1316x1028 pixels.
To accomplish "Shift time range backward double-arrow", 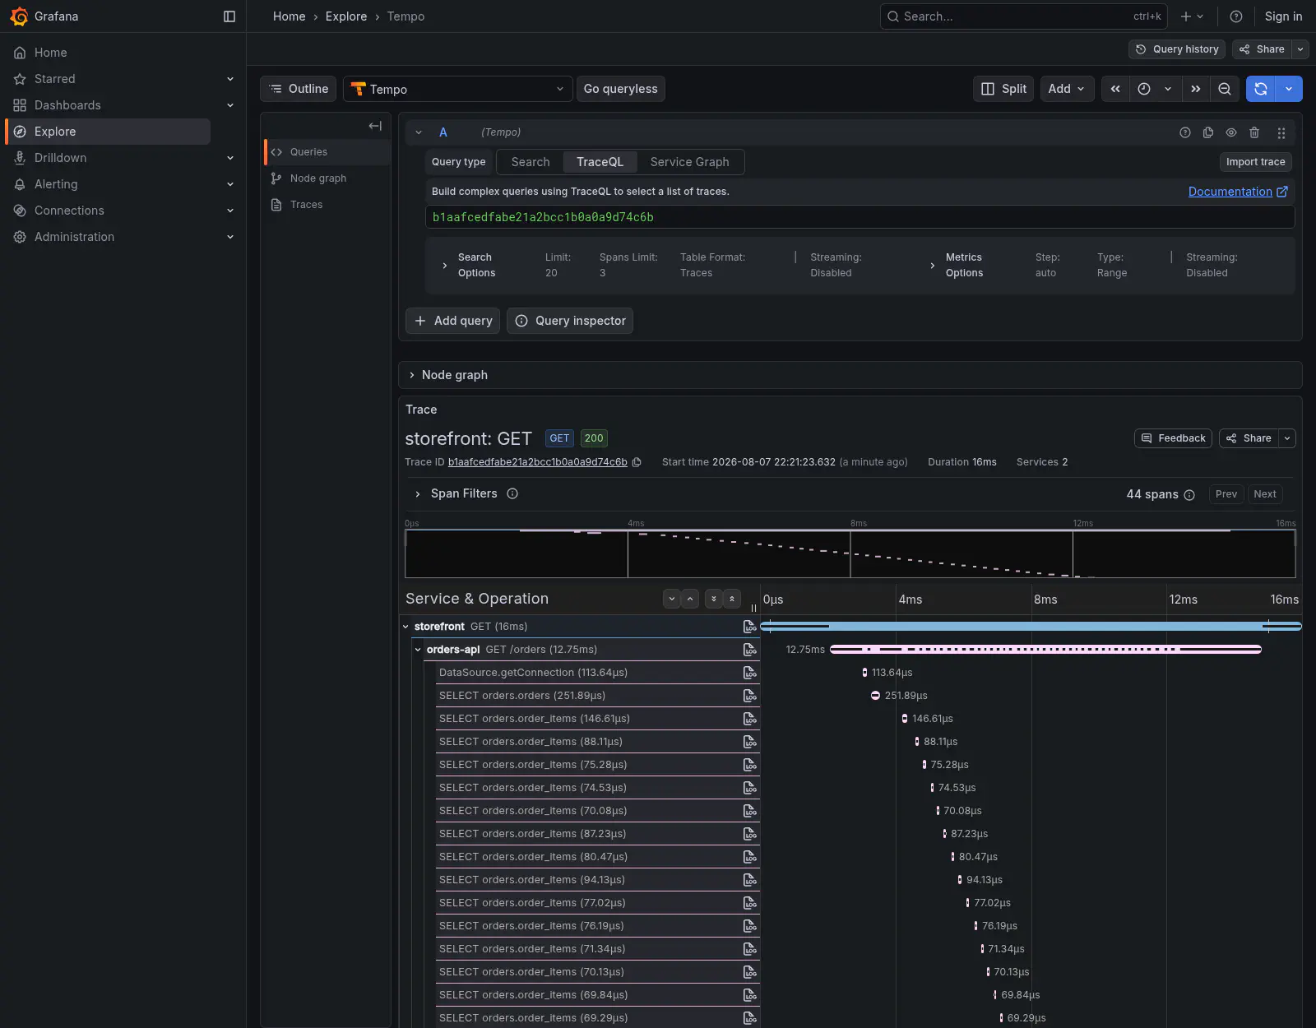I will click(1115, 89).
